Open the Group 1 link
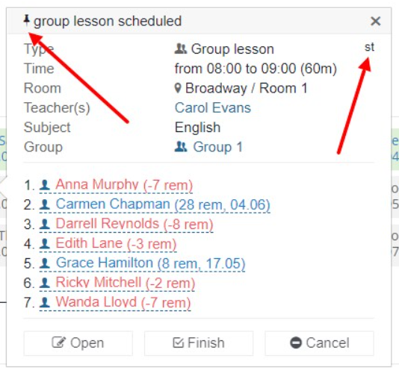399x376 pixels. pyautogui.click(x=217, y=147)
